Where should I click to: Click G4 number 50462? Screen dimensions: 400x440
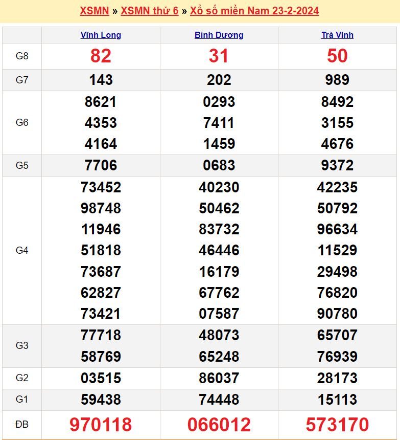pyautogui.click(x=219, y=208)
